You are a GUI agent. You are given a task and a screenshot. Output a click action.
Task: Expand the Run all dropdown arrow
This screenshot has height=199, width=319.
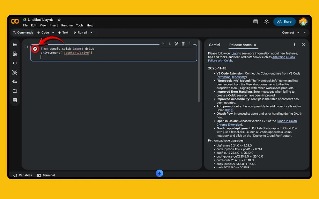point(91,32)
